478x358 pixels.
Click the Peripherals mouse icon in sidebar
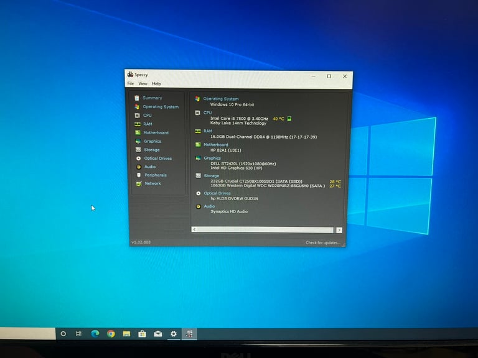pos(139,175)
